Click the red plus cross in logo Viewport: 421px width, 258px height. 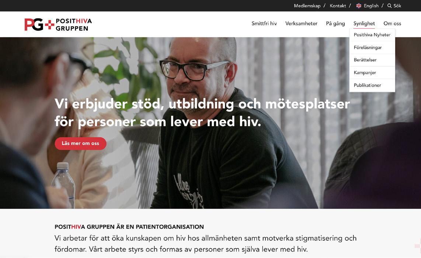[49, 25]
